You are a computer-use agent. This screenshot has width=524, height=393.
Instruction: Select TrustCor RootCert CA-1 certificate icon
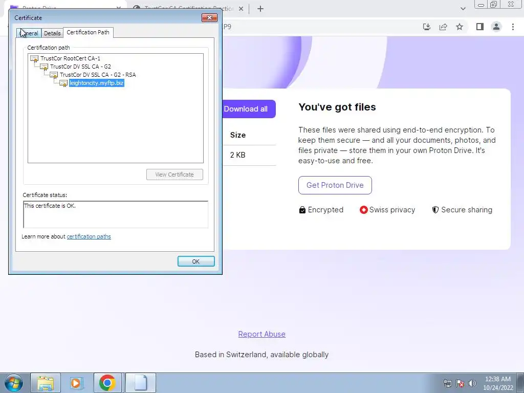tap(34, 58)
